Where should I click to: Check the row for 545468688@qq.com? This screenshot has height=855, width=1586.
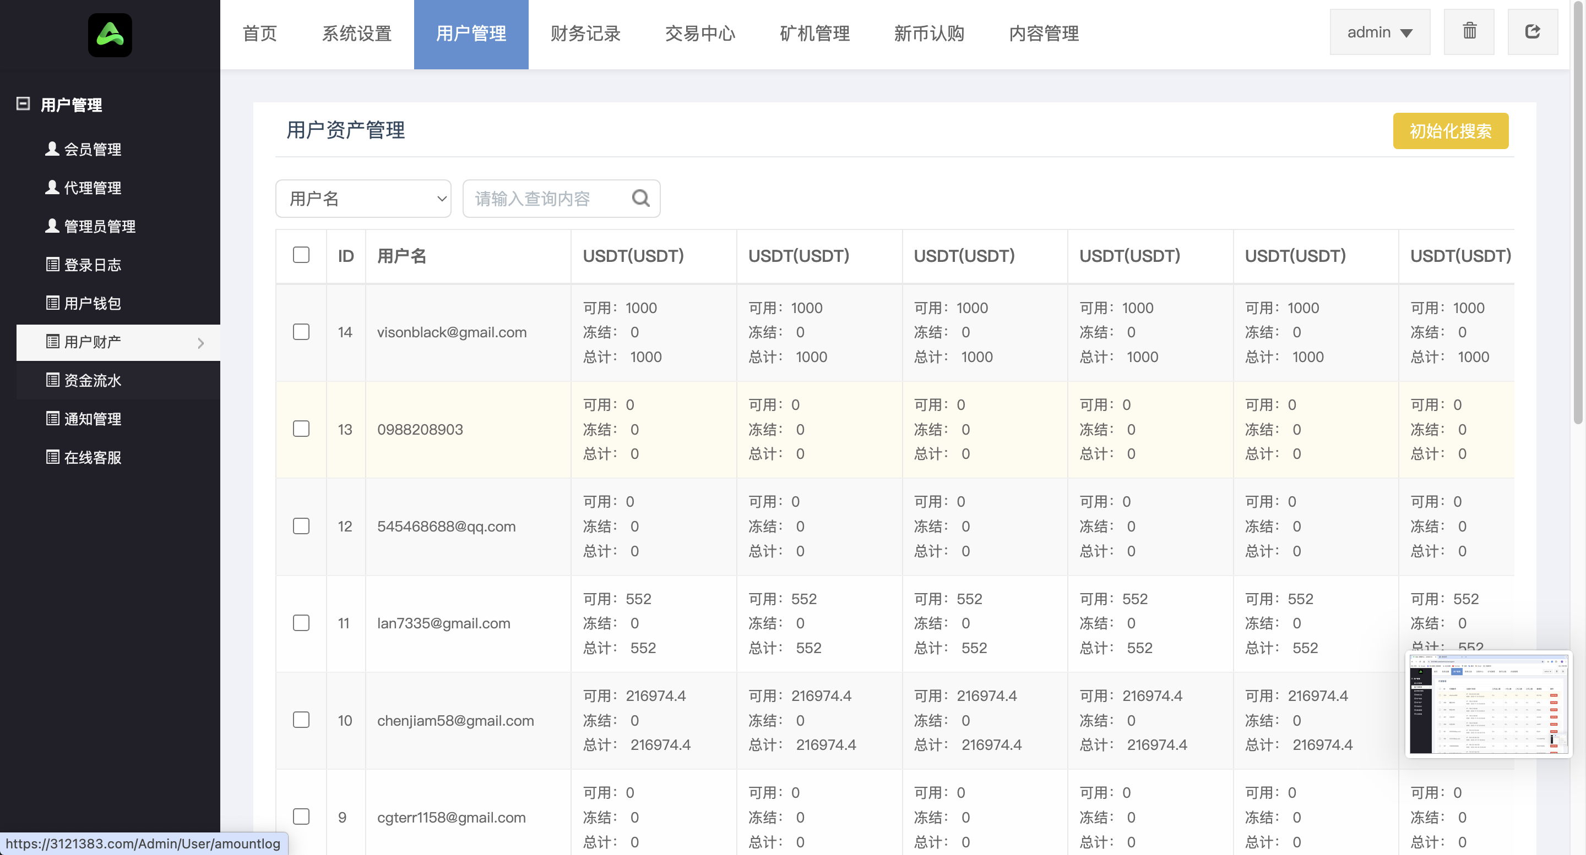click(301, 526)
